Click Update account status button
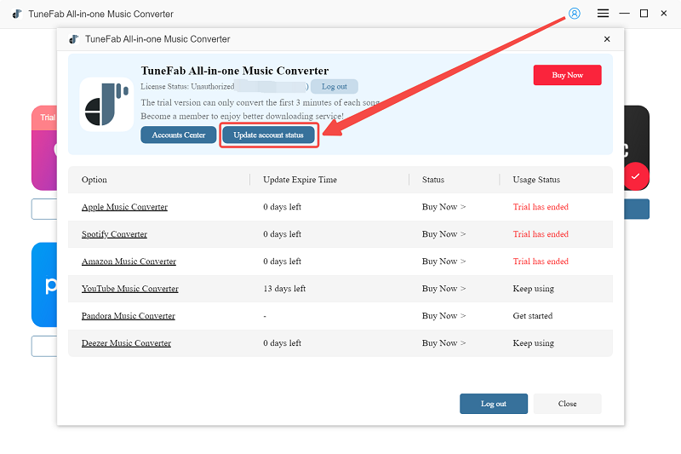This screenshot has width=681, height=454. click(x=268, y=135)
